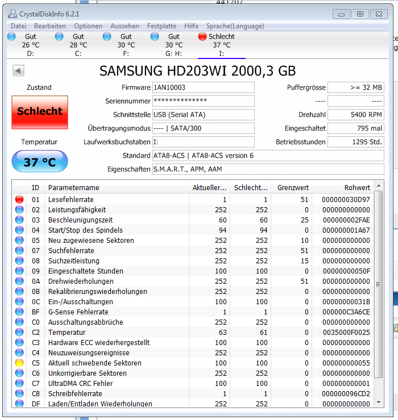Screen dimensions: 398x420
Task: Click blue status icon for Ein-/Ausschaltungen row
Action: [x=19, y=301]
